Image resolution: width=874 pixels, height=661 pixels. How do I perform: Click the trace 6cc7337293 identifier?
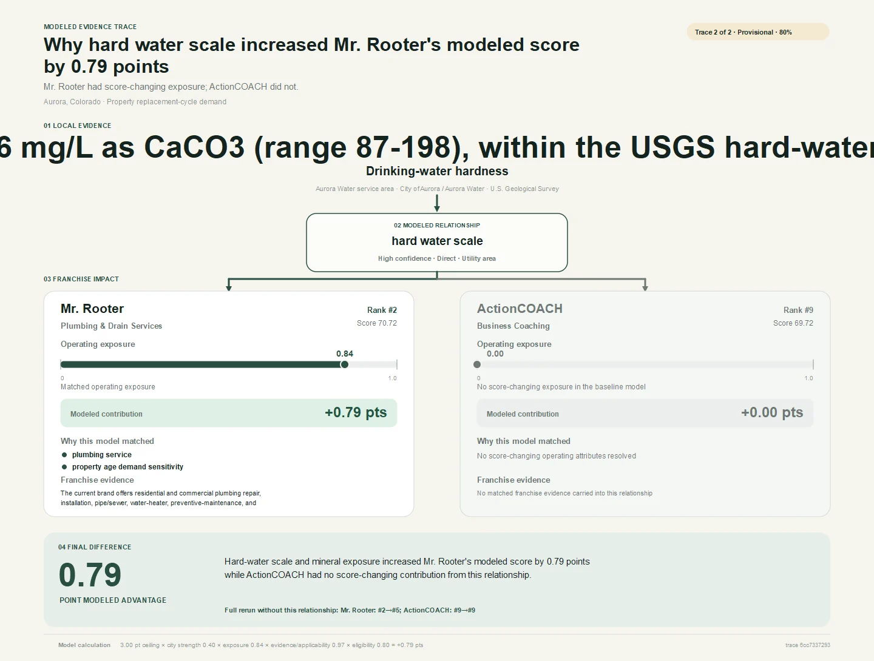[807, 645]
